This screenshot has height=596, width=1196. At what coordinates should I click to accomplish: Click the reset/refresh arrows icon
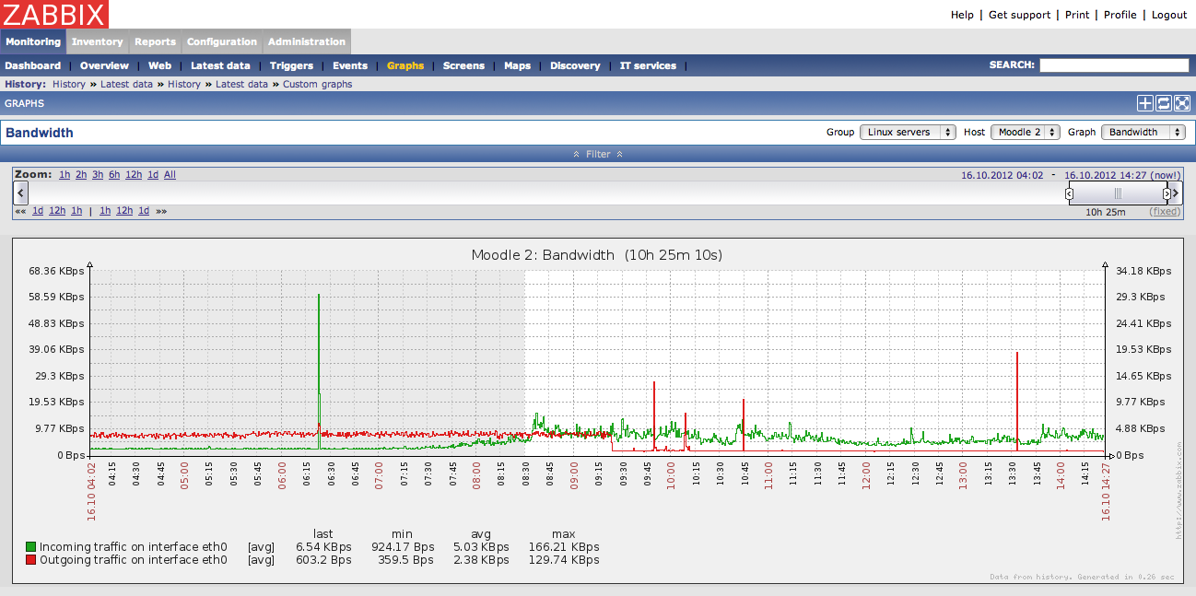(x=1164, y=103)
